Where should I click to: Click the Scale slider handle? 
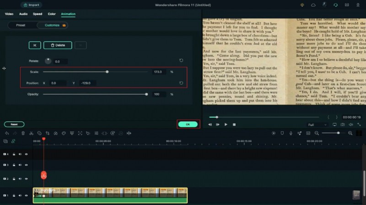[107, 72]
